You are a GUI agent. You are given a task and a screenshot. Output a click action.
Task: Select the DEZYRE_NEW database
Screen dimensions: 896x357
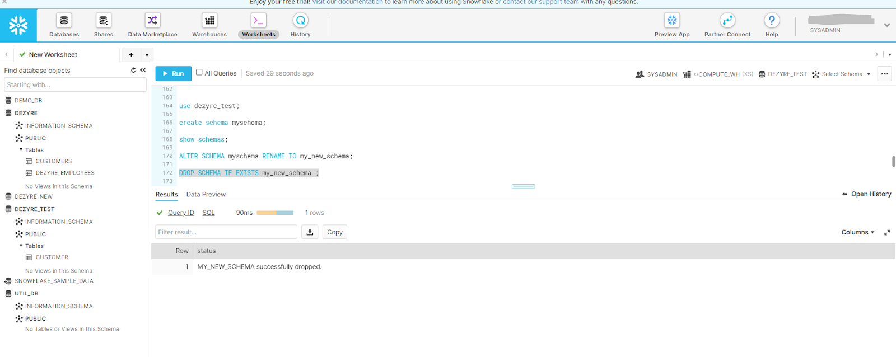34,197
